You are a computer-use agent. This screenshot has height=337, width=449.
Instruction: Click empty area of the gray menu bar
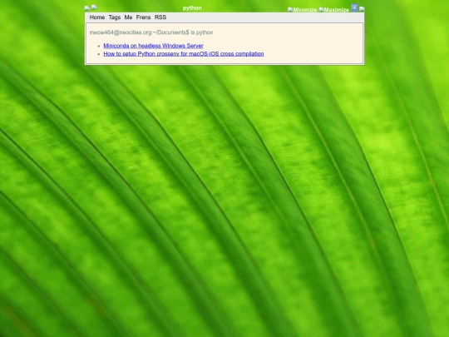258,17
